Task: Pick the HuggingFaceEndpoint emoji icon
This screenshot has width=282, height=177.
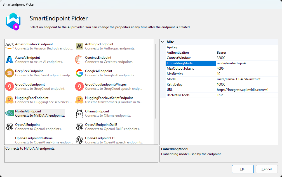Action: (x=10, y=100)
